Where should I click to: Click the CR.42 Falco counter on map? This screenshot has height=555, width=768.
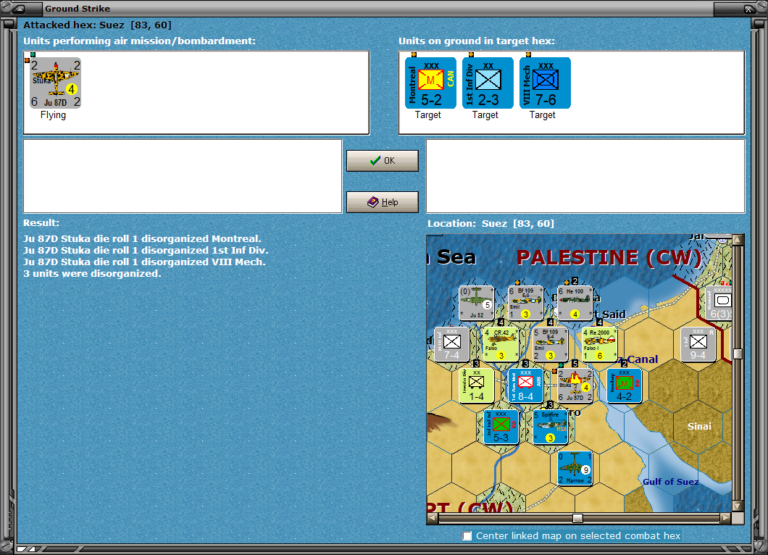501,344
